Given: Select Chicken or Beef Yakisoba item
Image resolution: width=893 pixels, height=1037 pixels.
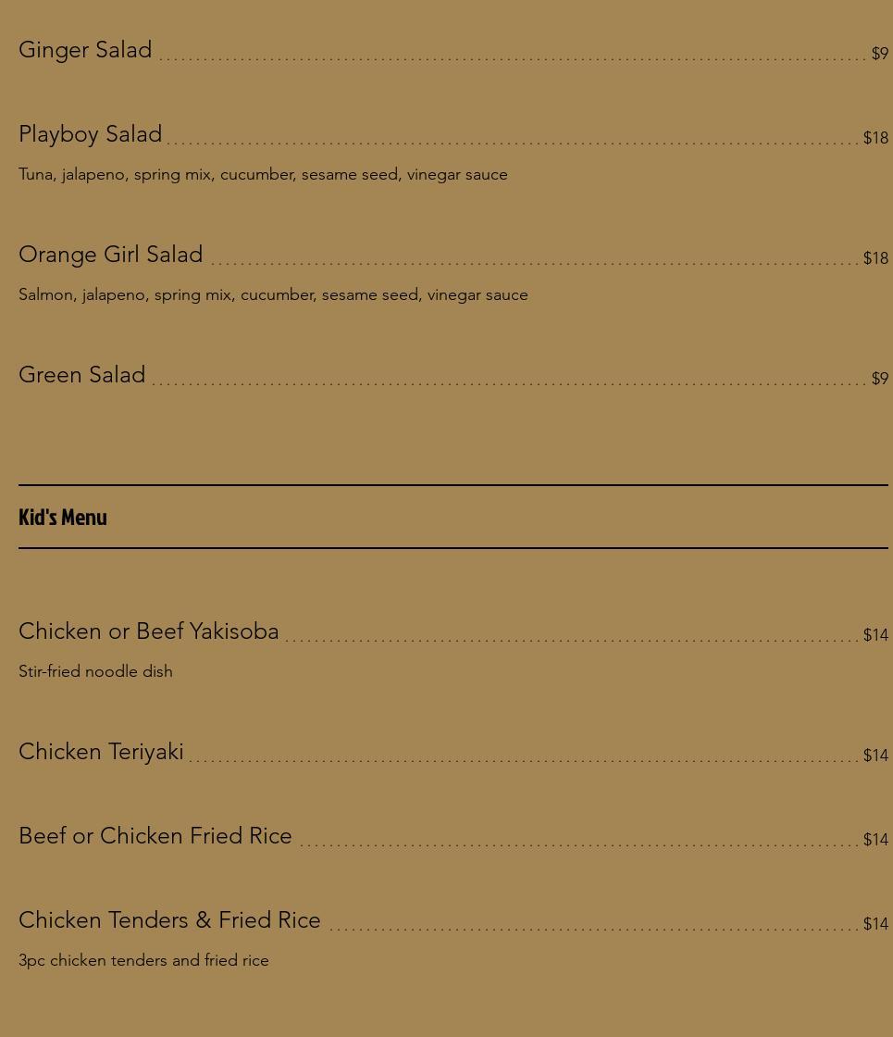Looking at the screenshot, I should coord(149,631).
